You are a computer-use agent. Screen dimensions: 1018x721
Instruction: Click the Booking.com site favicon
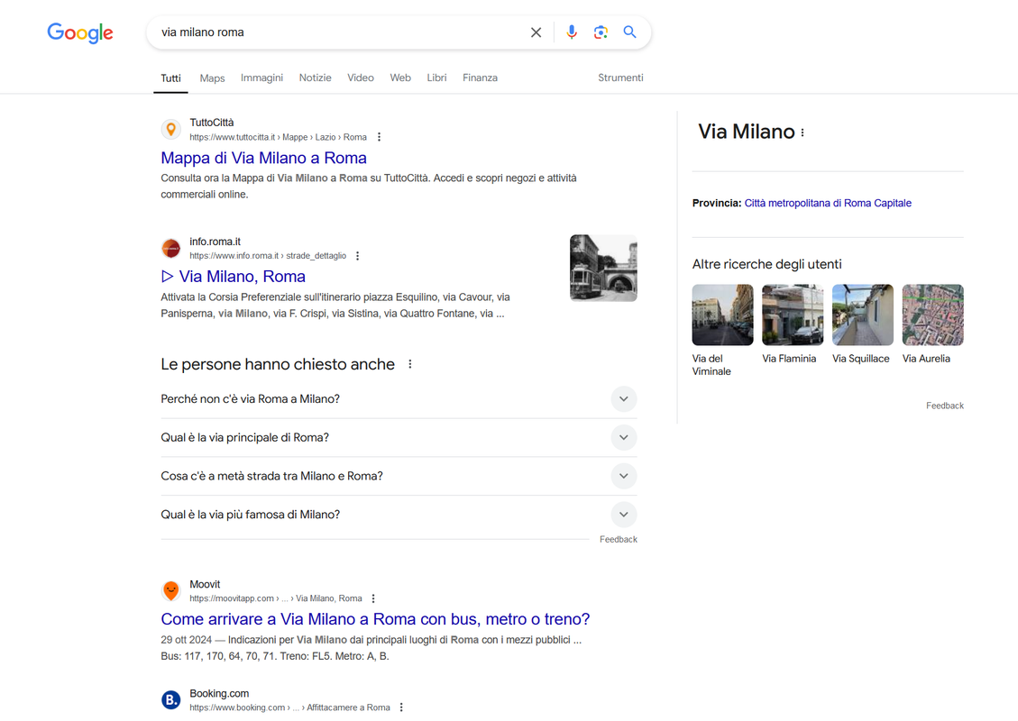[x=170, y=700]
